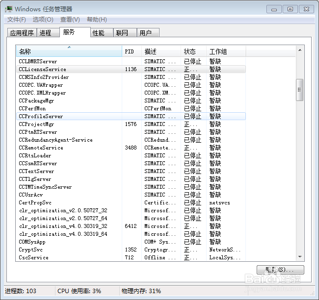
Task: Click the 服务(S)... button
Action: [280, 270]
